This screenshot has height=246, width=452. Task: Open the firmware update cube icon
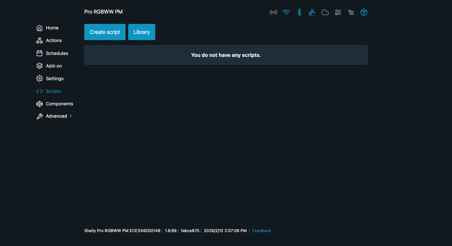(x=364, y=12)
